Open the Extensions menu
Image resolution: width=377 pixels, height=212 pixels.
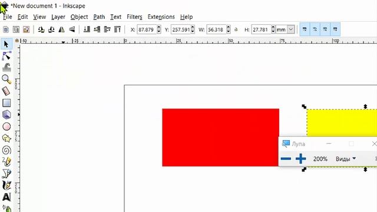(161, 17)
